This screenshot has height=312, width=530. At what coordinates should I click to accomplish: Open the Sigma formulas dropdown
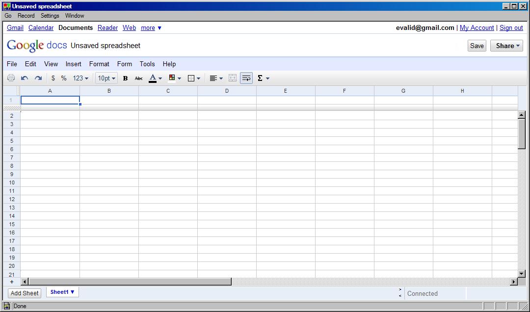[x=264, y=78]
